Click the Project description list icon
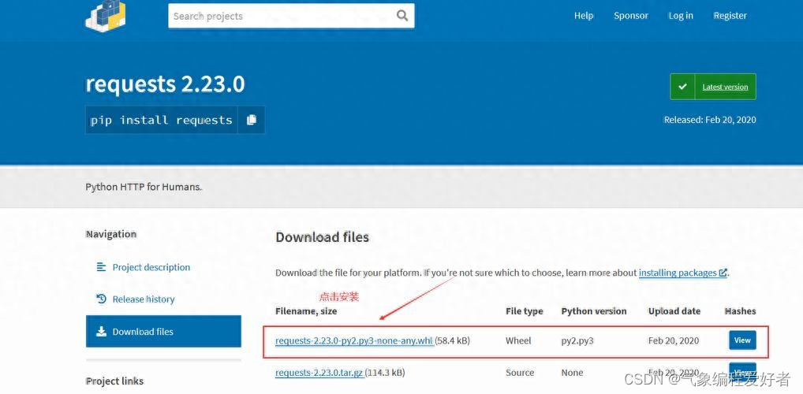 pyautogui.click(x=101, y=267)
